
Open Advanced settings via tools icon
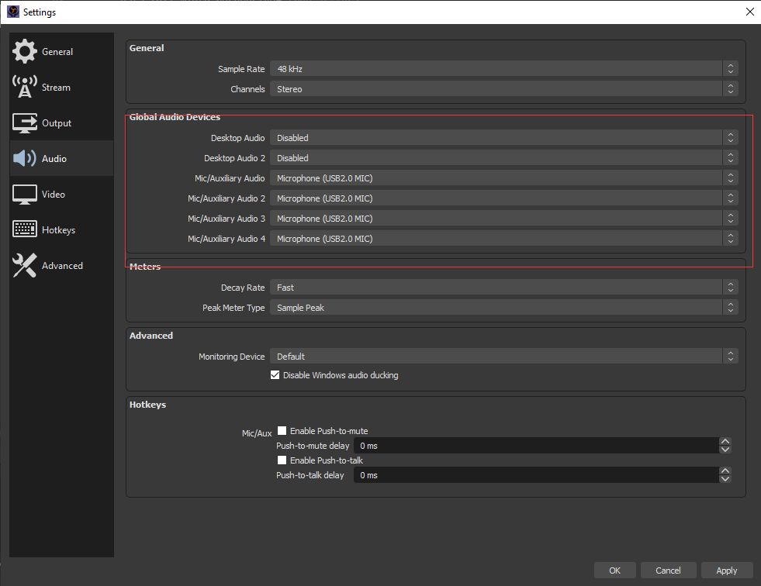25,266
